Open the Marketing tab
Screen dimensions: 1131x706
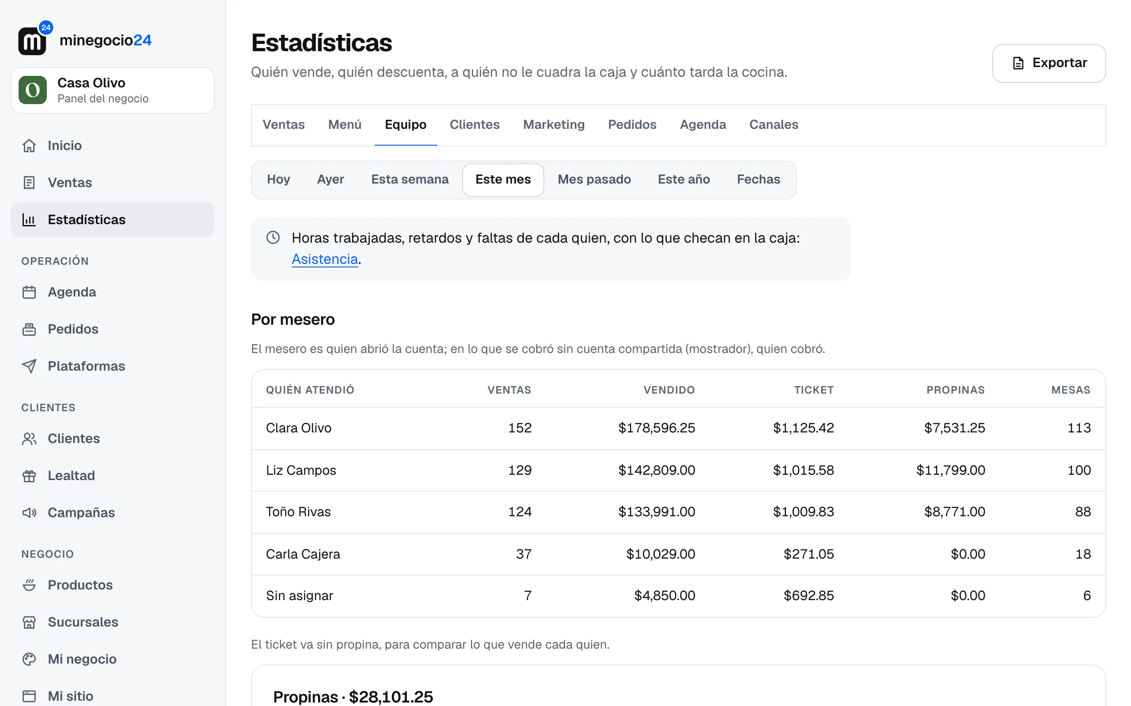point(553,125)
